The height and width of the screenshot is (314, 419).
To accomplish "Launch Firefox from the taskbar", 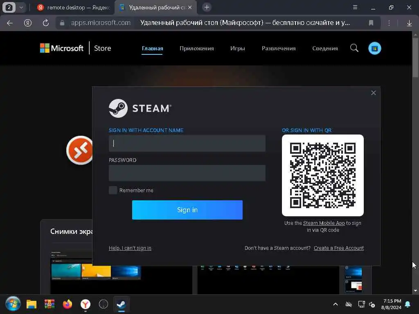I will coord(68,304).
